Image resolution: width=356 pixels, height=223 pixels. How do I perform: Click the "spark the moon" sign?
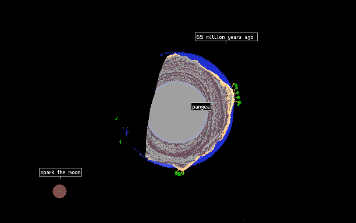tap(60, 172)
